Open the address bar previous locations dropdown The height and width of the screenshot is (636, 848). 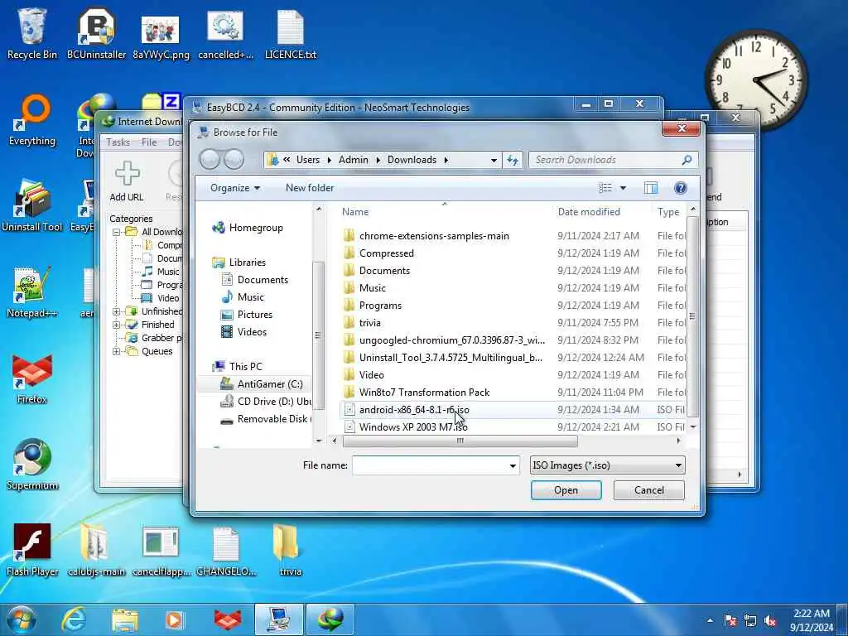point(494,160)
